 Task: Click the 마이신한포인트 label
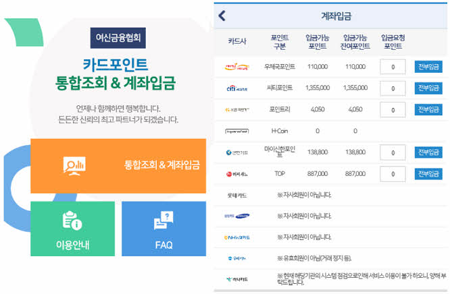pyautogui.click(x=280, y=151)
